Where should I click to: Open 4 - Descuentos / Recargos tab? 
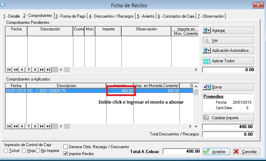111,16
